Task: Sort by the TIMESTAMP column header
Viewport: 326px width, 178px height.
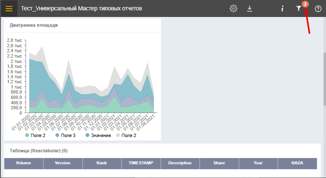Action: (141, 163)
